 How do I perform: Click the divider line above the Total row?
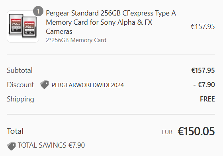click(x=111, y=114)
